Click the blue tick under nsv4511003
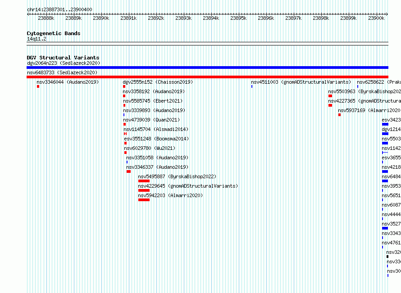 (x=252, y=86)
